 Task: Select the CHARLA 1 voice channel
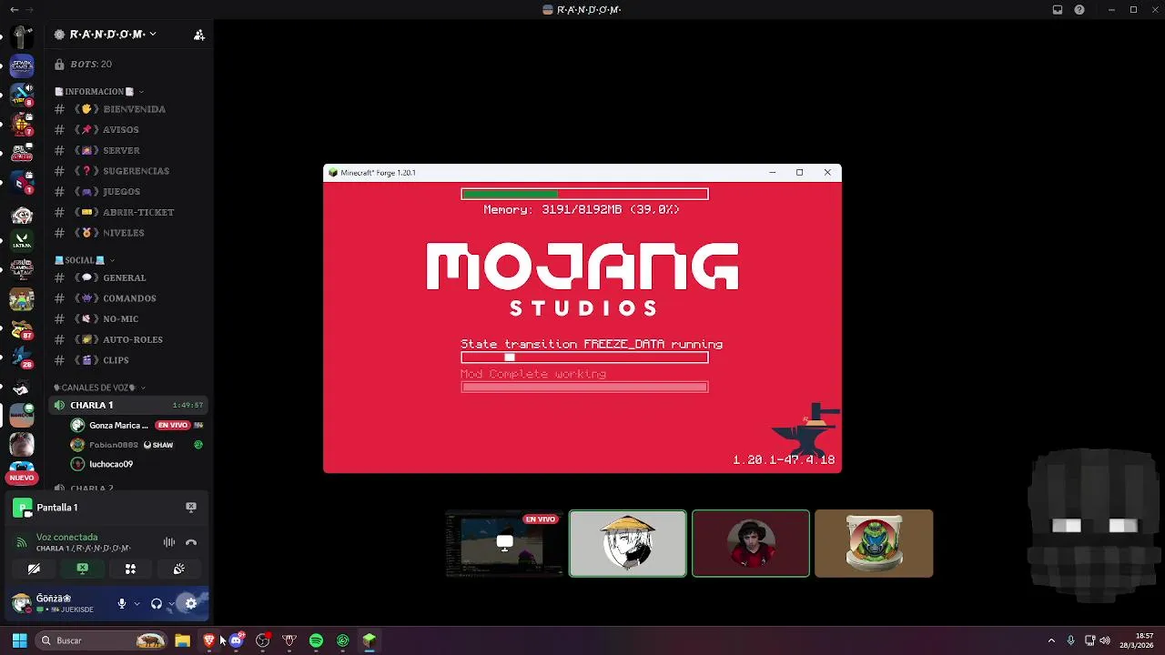[x=128, y=405]
